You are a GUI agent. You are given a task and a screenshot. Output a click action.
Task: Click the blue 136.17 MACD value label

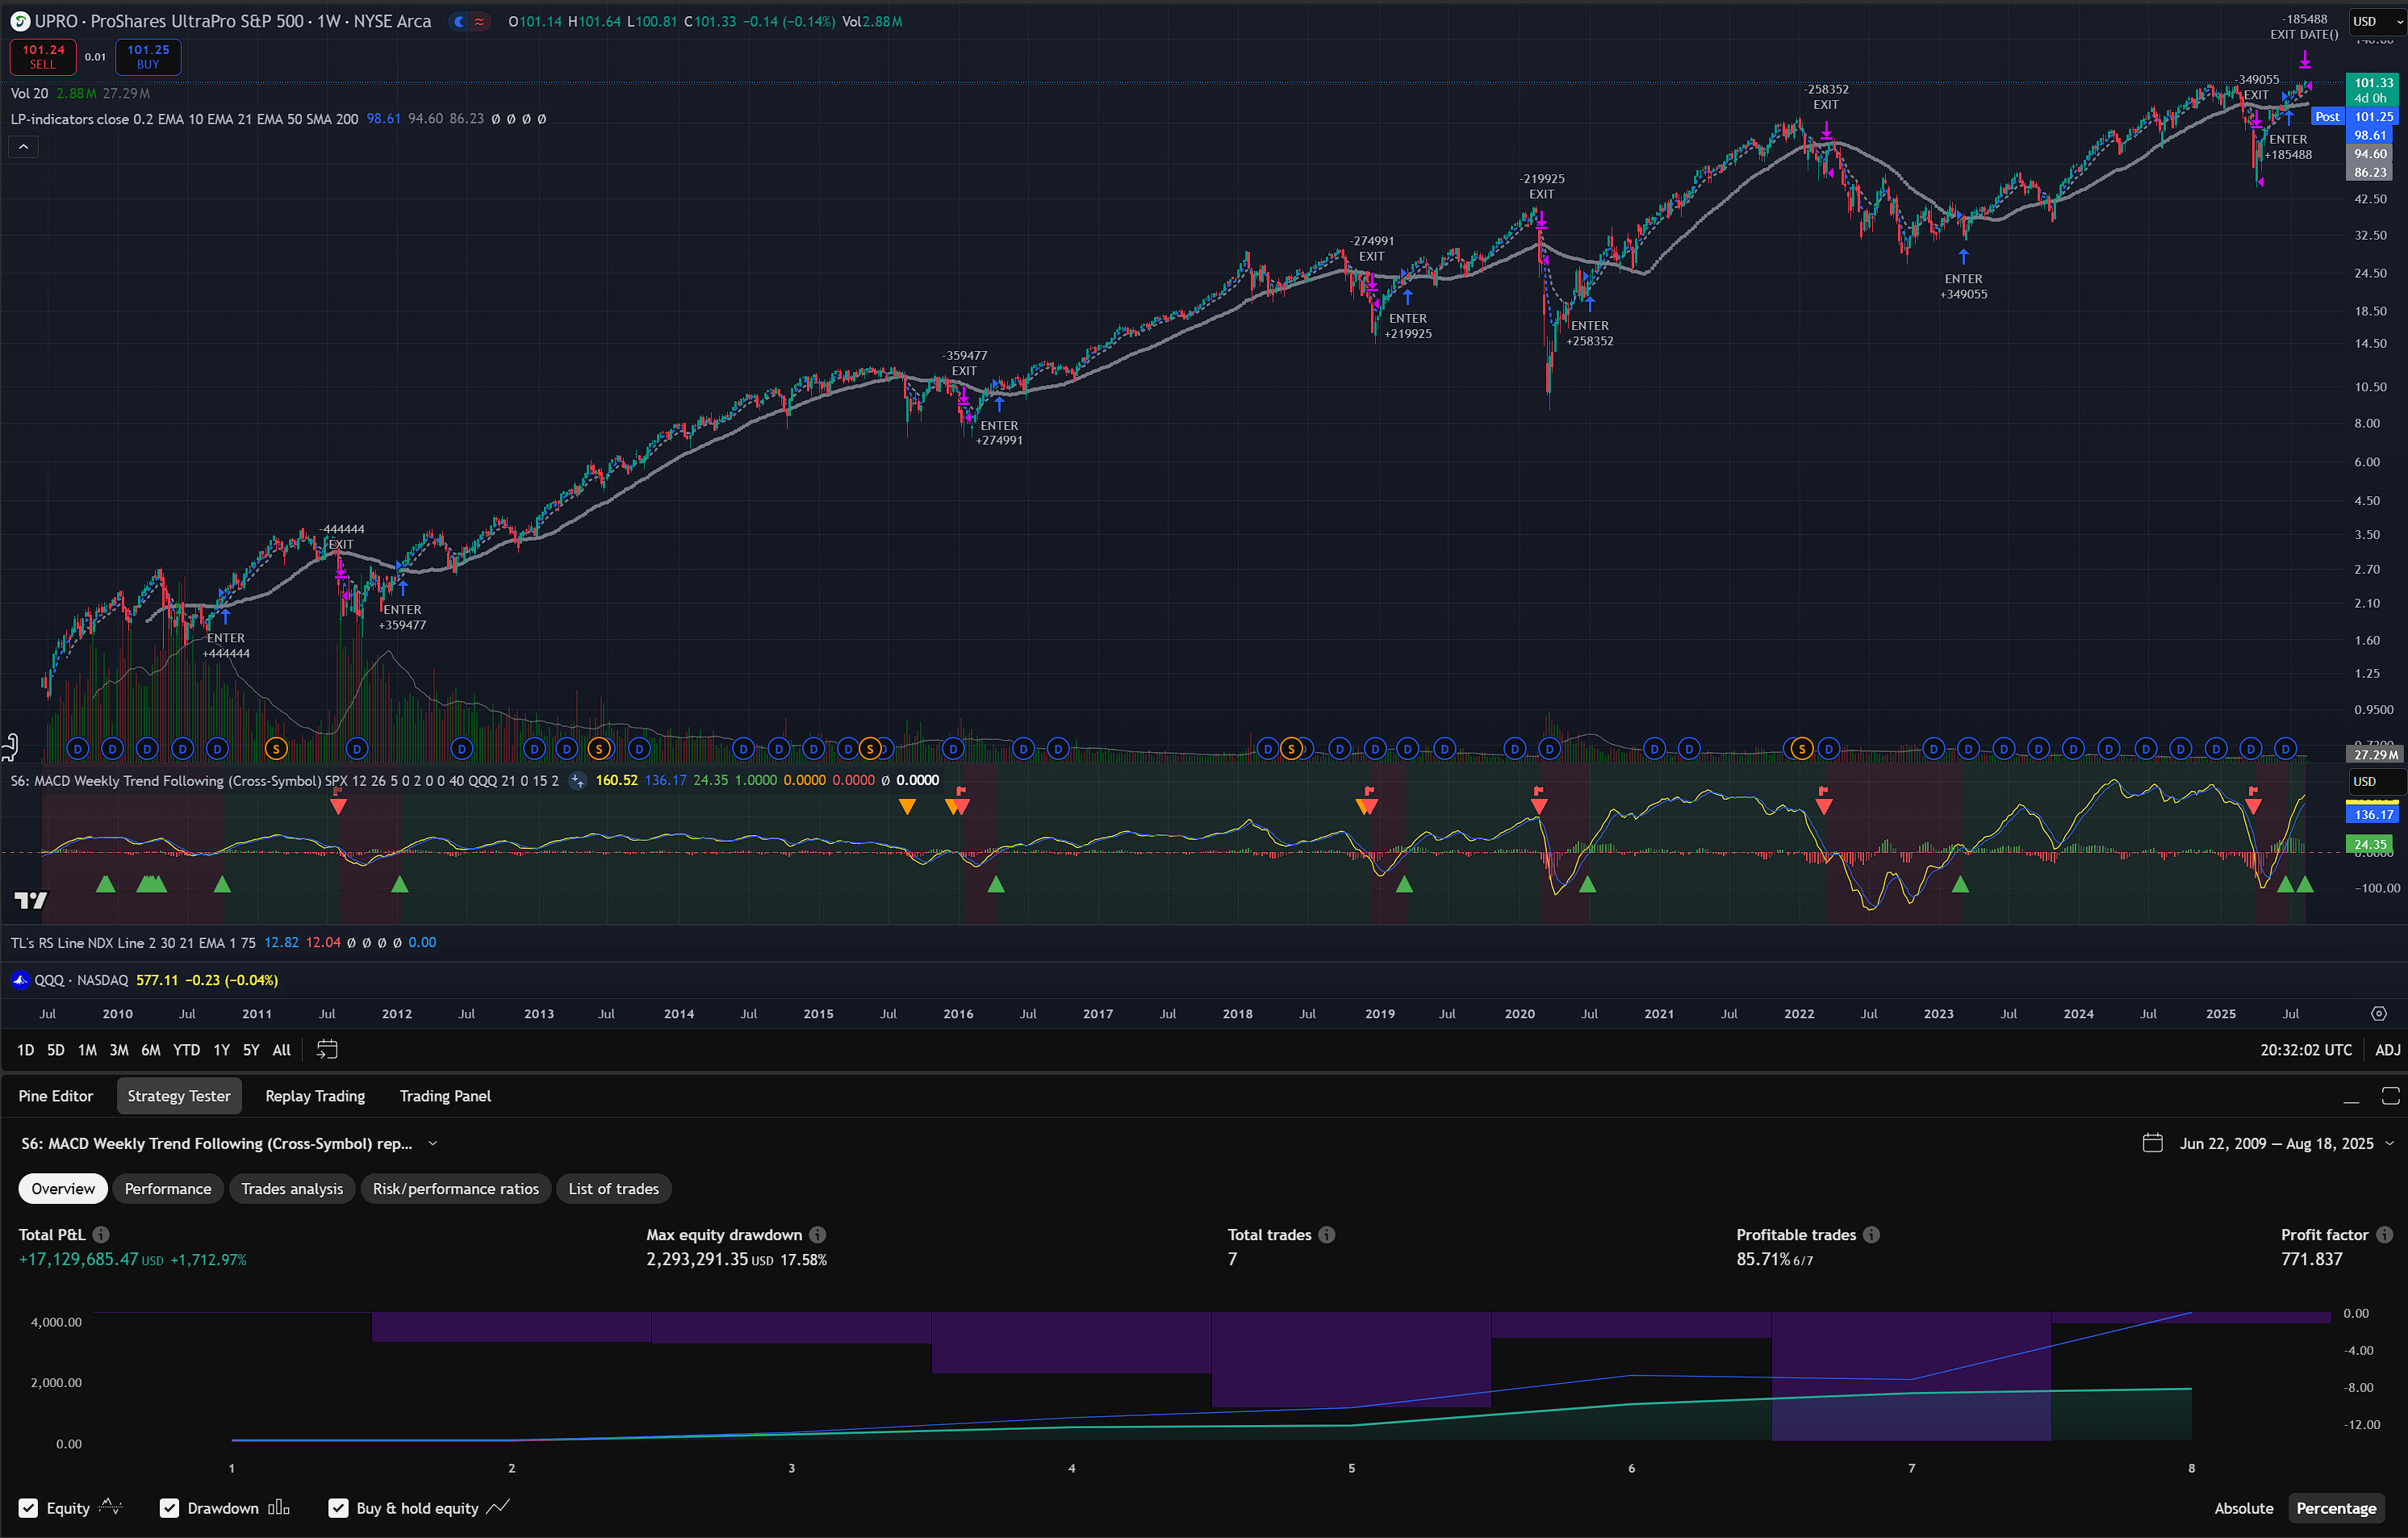tap(2372, 814)
